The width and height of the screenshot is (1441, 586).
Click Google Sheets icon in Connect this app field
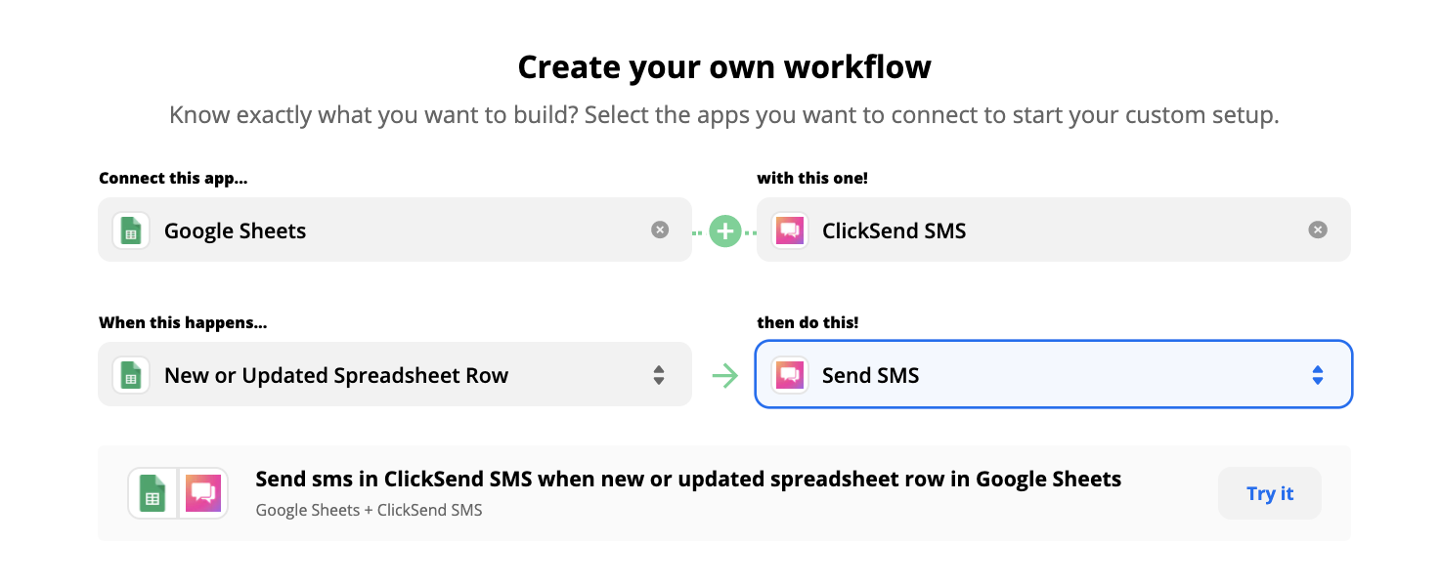coord(131,230)
